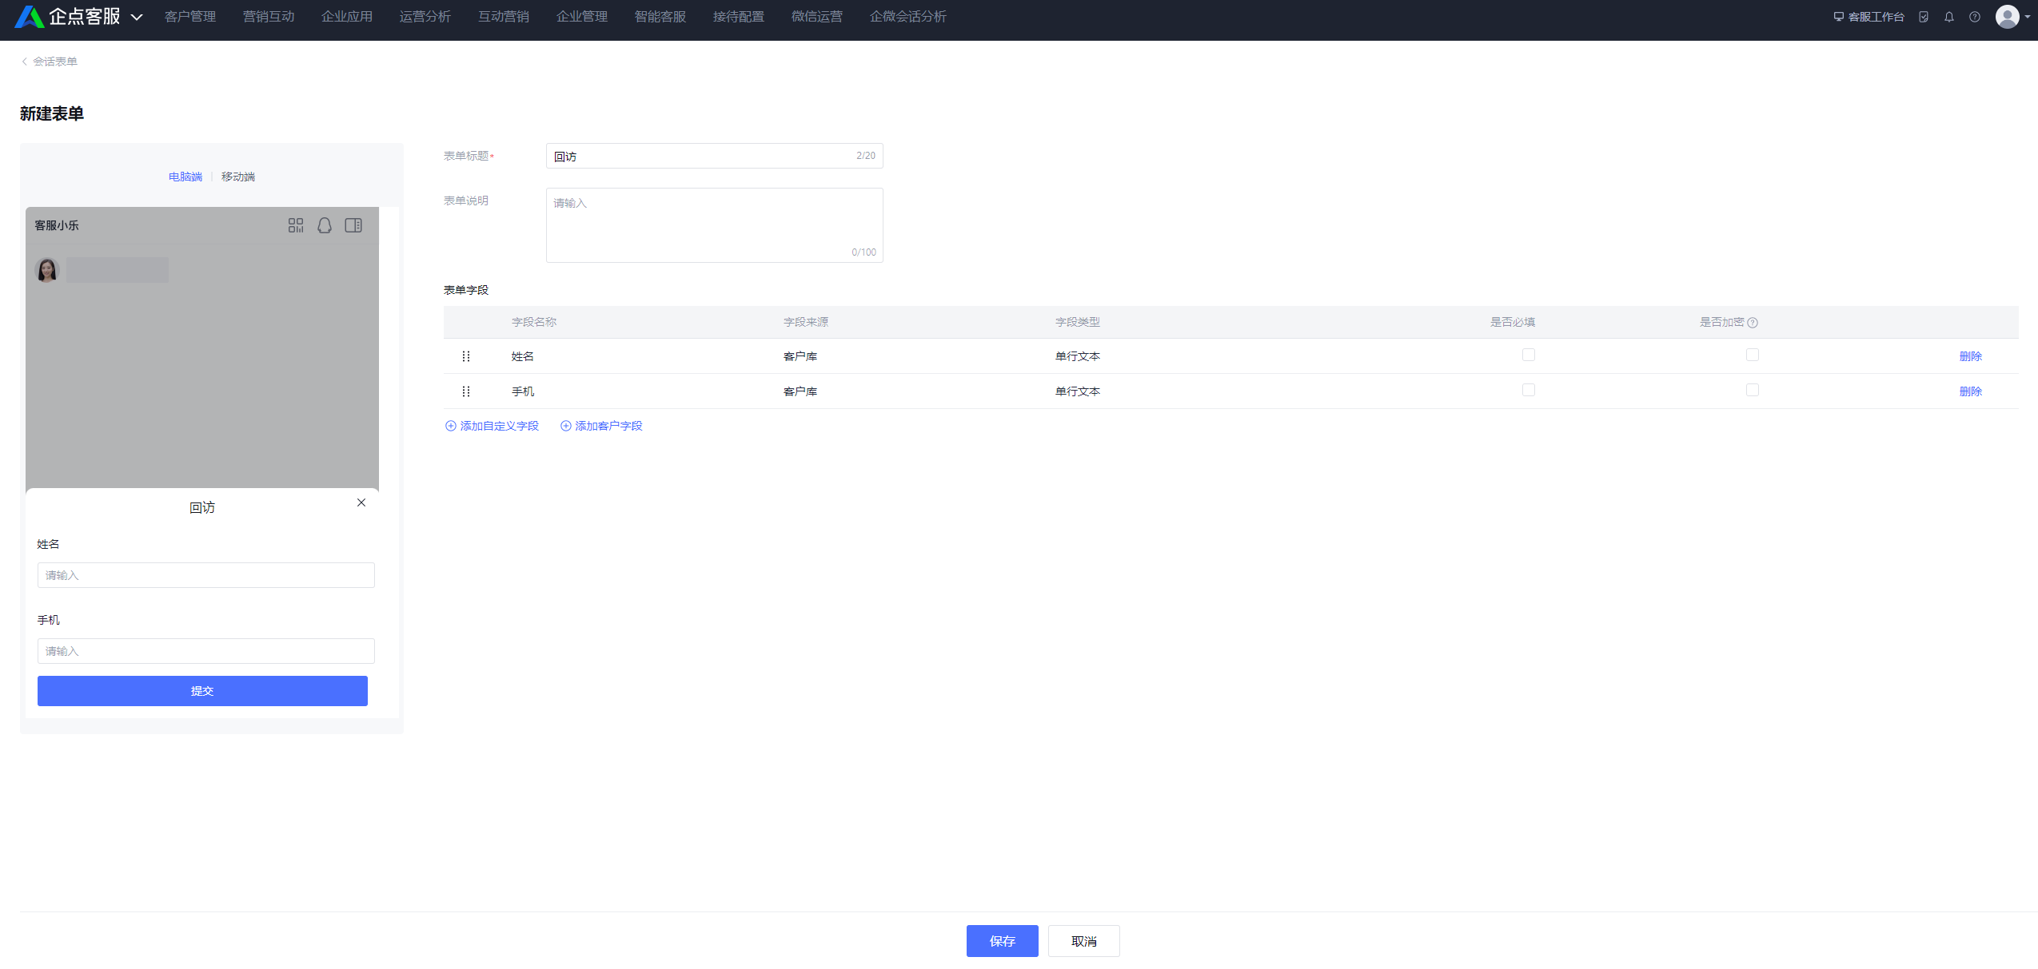2038x969 pixels.
Task: Close the 回访 preview form
Action: click(361, 502)
